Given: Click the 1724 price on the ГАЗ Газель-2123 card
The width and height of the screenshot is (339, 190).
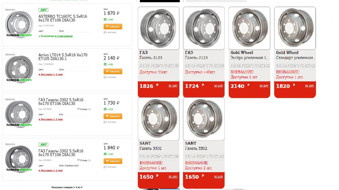Looking at the screenshot, I should [192, 86].
